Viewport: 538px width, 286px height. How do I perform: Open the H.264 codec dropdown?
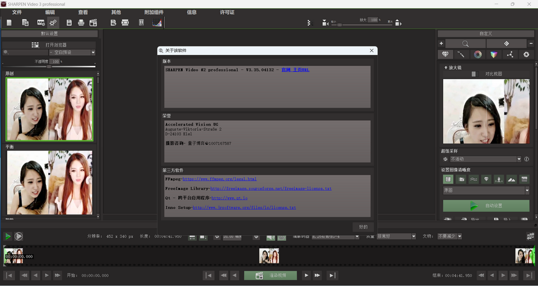[335, 237]
